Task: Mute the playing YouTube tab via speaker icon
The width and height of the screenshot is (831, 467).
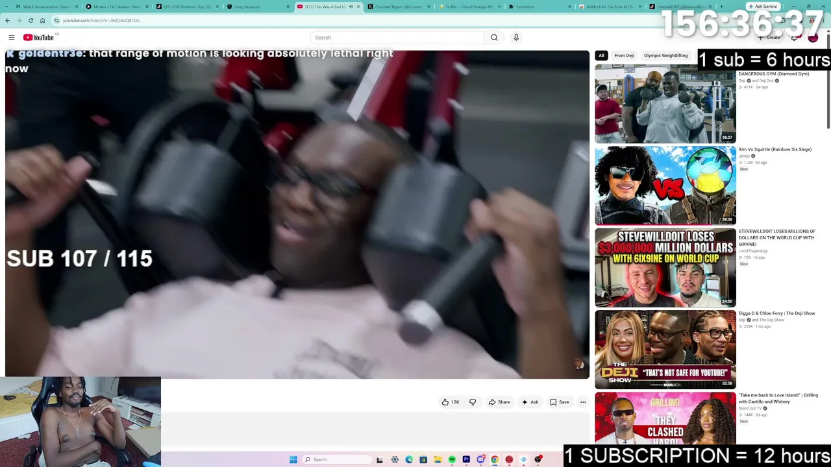Action: 351,6
